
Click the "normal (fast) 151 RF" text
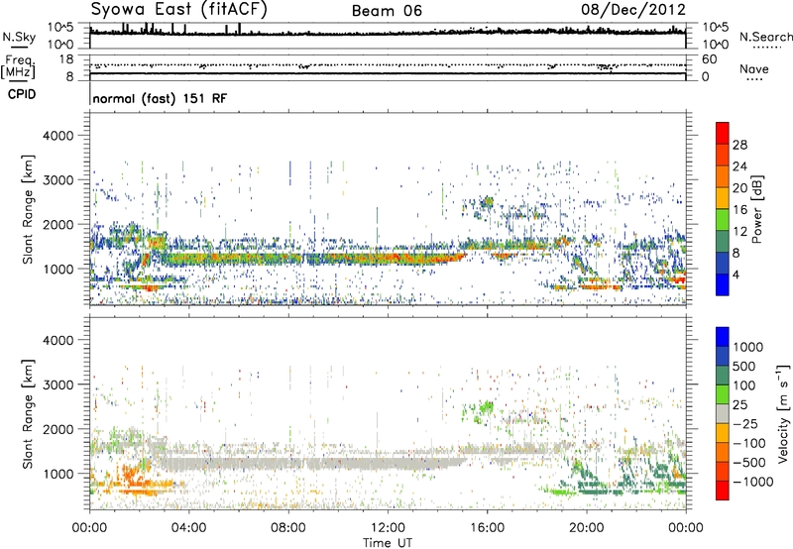point(160,98)
